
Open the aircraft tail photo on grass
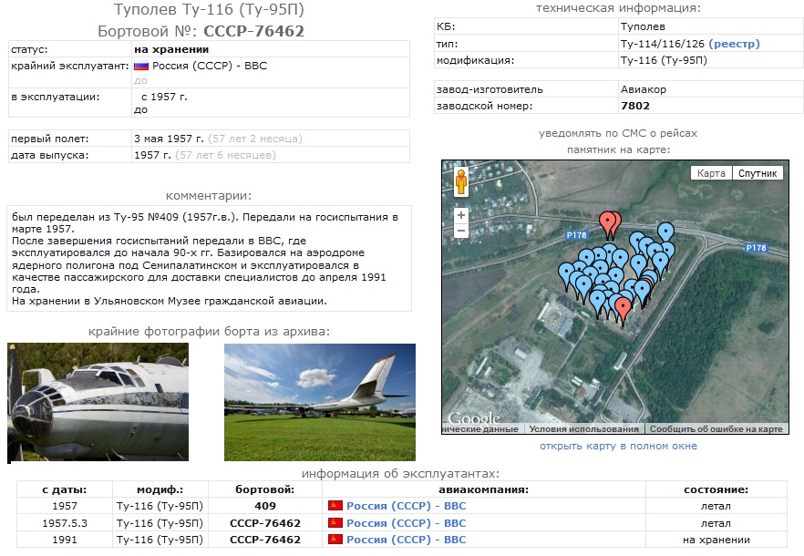[x=320, y=402]
